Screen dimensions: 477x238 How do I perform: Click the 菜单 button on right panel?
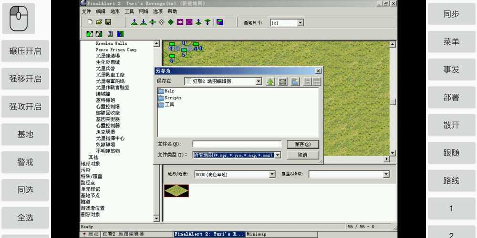pyautogui.click(x=451, y=41)
